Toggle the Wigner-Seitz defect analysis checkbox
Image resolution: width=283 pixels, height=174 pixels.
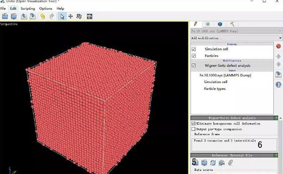pyautogui.click(x=194, y=65)
